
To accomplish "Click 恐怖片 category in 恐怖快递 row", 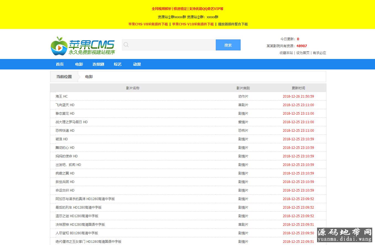I will (x=243, y=131).
